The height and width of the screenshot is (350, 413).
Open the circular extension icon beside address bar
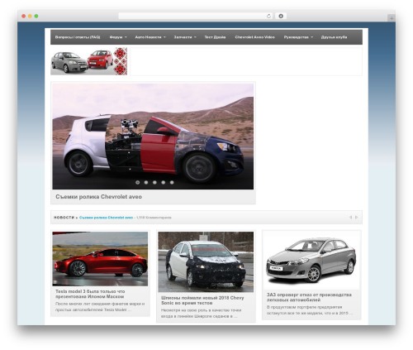281,16
